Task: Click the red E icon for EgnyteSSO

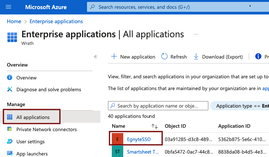Action: [x=118, y=139]
